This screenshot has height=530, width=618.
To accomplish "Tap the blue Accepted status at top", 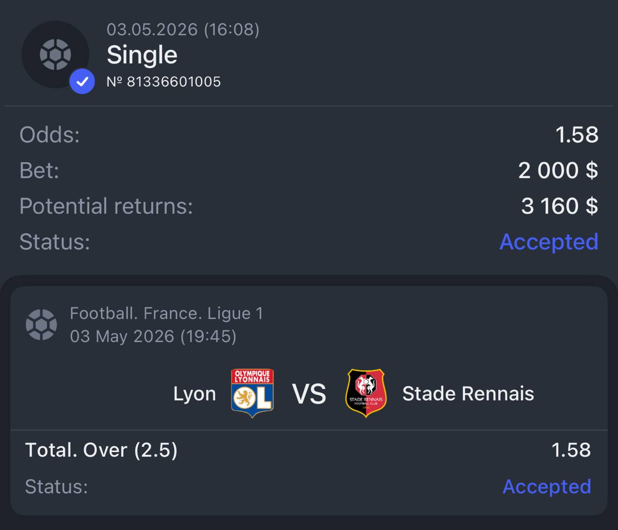I will (x=549, y=242).
